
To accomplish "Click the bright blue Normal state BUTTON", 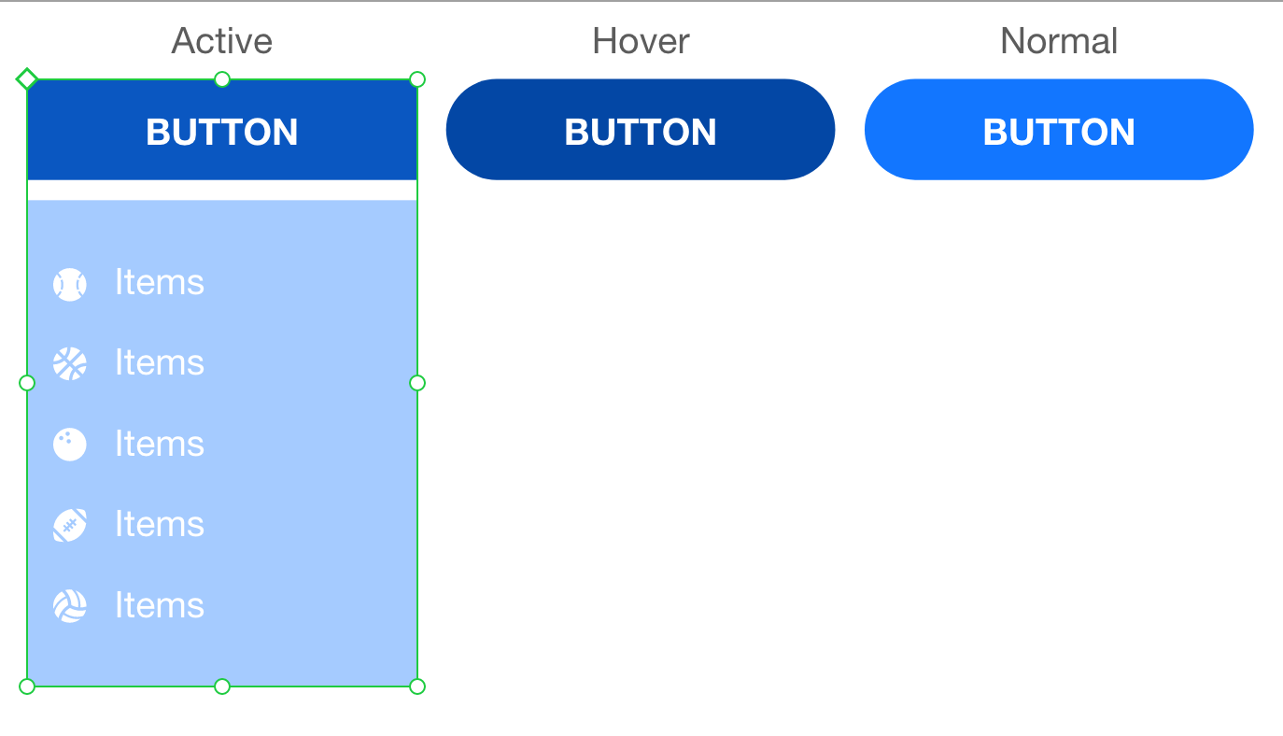I will (1059, 130).
